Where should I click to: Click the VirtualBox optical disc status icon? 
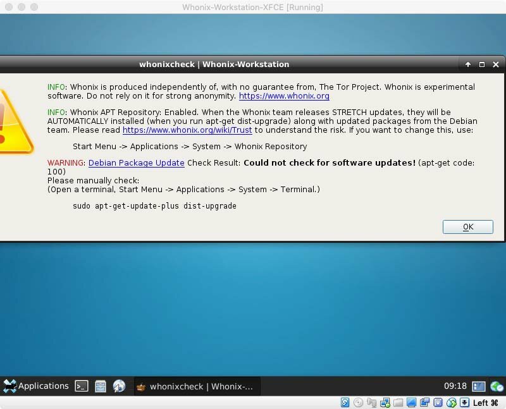click(x=359, y=403)
